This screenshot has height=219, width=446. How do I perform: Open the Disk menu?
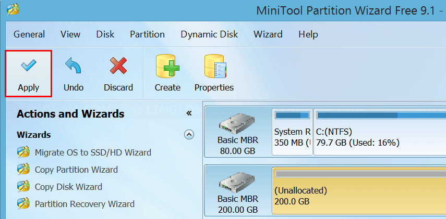point(105,35)
